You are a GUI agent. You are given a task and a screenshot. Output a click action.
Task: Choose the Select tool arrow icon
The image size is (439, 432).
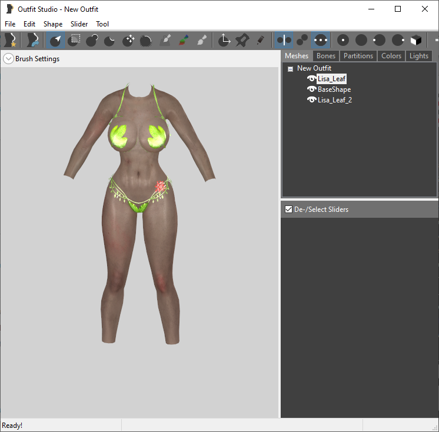click(x=55, y=40)
